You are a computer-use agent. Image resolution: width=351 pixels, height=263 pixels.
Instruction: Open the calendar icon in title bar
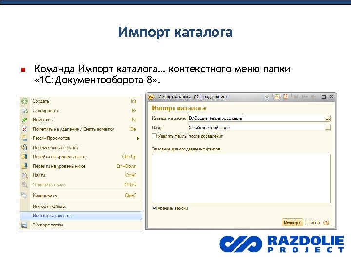[x=286, y=97]
